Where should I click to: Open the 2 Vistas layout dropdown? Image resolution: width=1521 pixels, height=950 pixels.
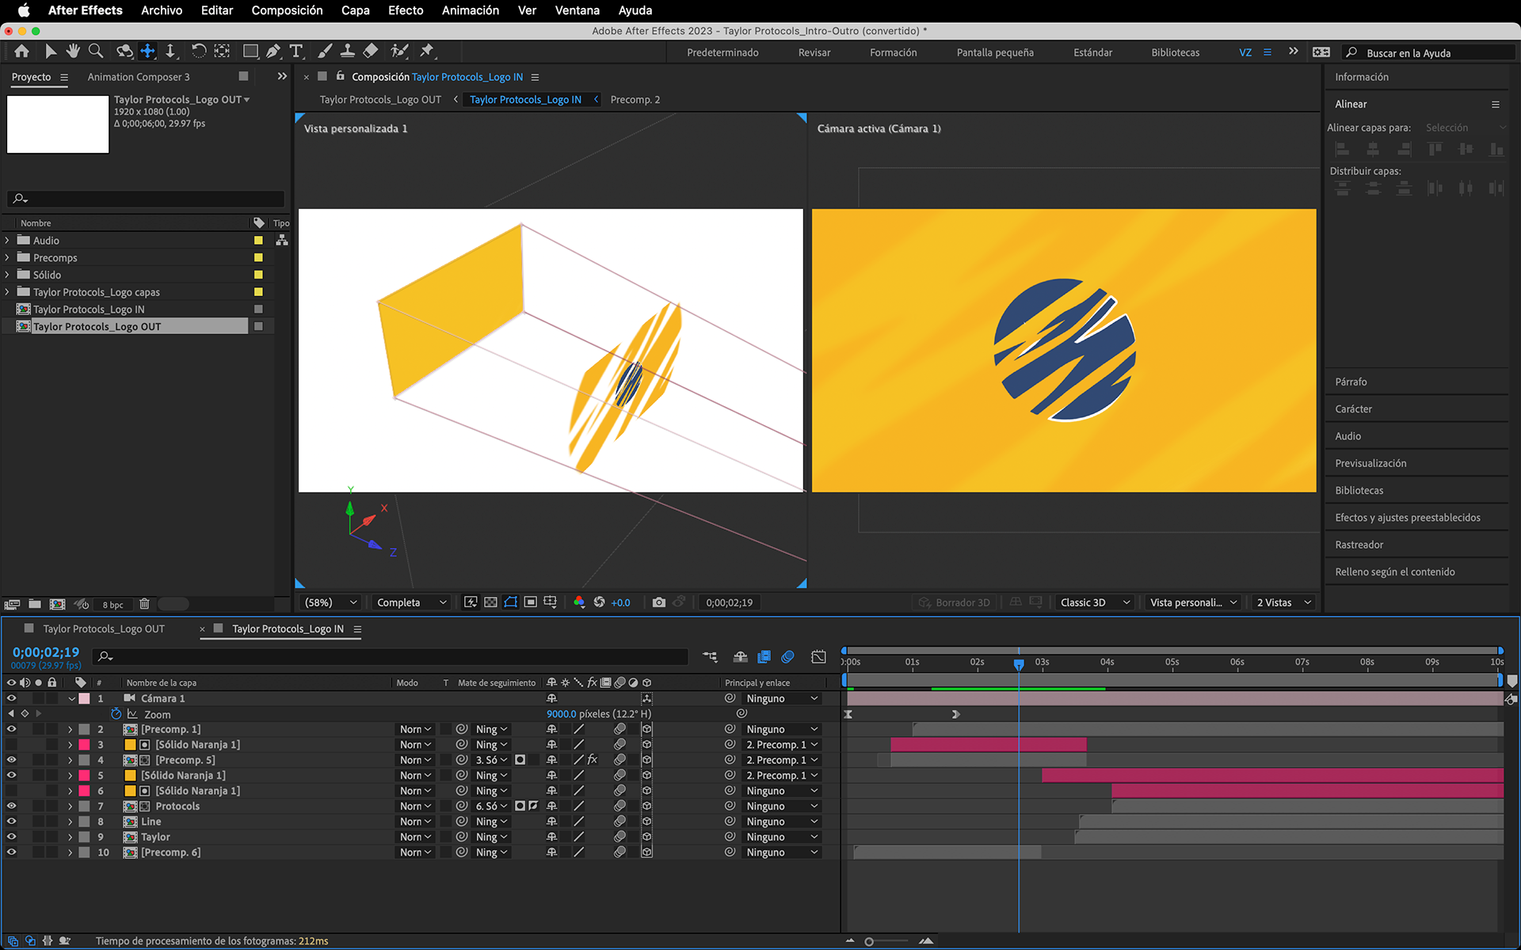pyautogui.click(x=1283, y=602)
